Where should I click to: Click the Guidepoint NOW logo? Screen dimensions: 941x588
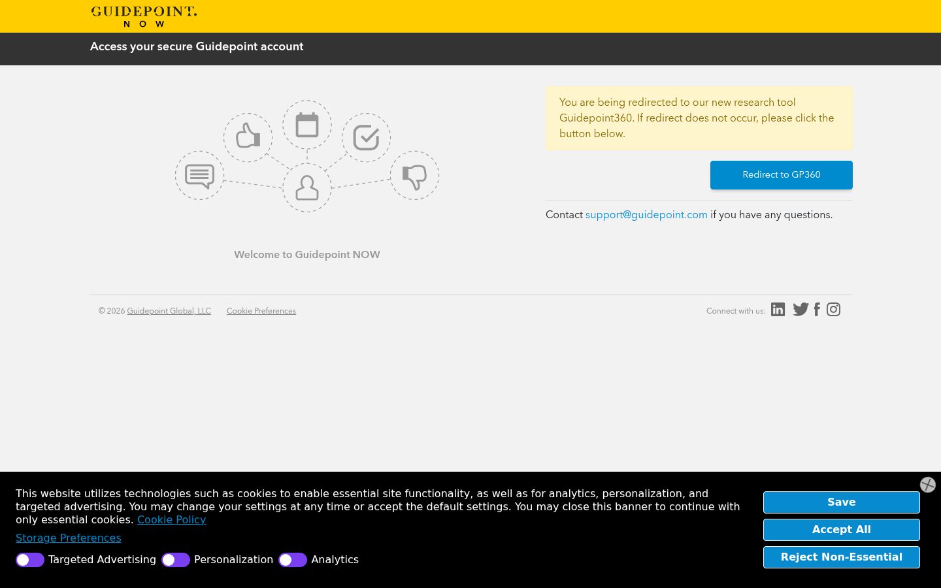144,17
